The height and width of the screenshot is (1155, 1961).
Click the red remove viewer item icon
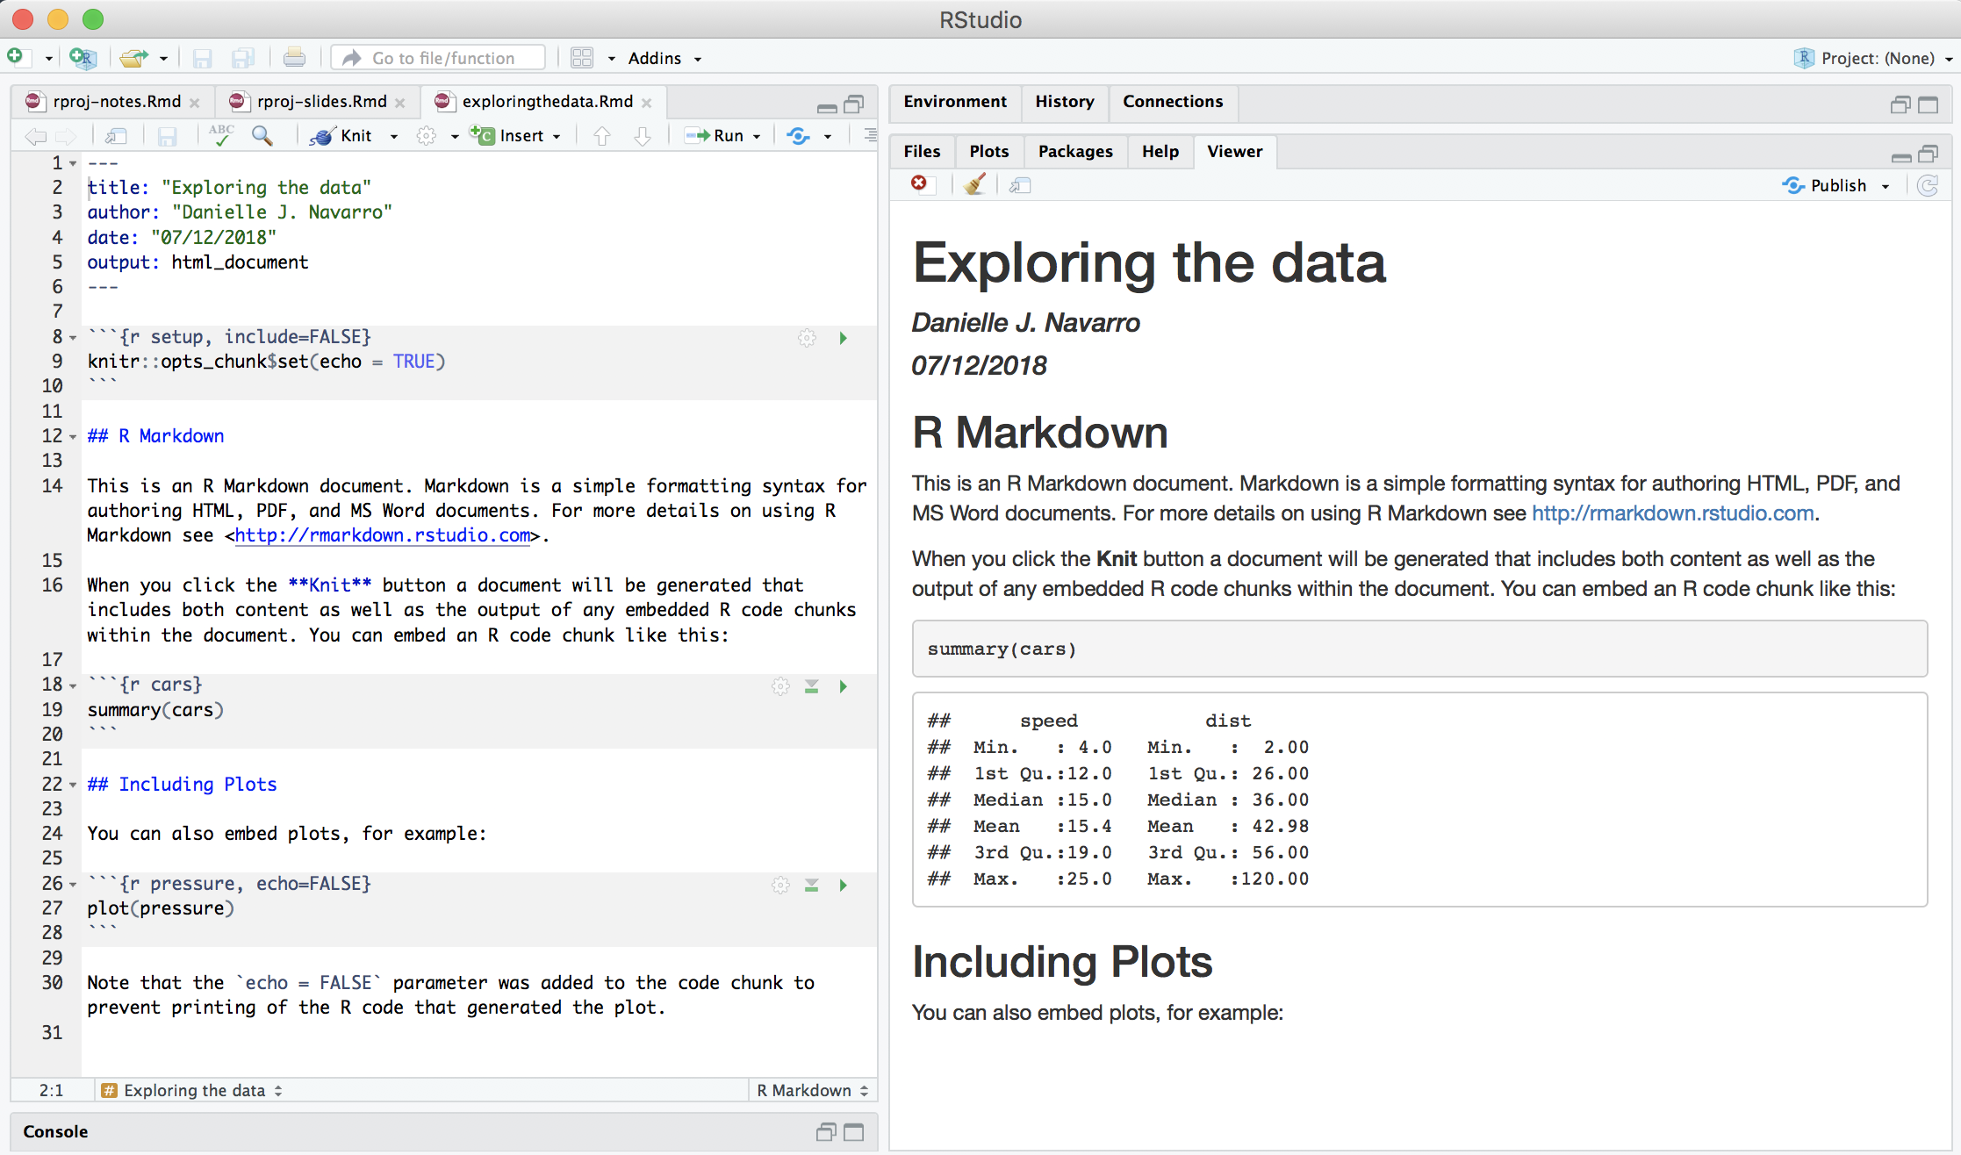click(919, 183)
